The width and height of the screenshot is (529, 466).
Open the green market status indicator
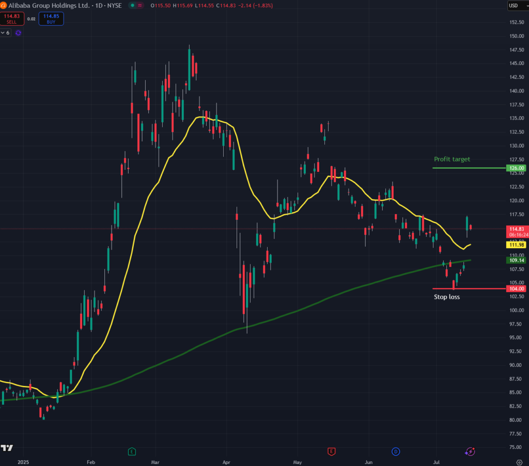pyautogui.click(x=133, y=5)
